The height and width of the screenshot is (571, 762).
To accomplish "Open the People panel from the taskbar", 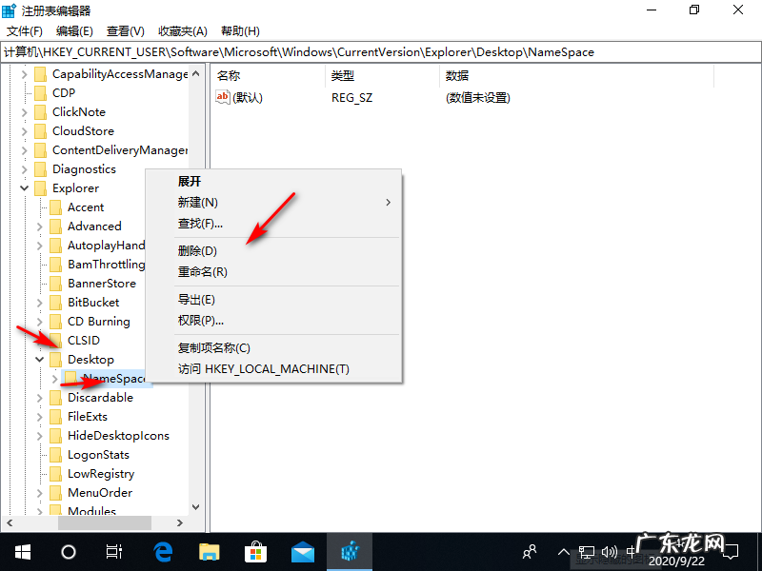I will (528, 551).
